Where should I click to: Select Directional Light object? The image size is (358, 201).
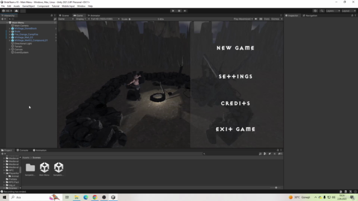23,44
